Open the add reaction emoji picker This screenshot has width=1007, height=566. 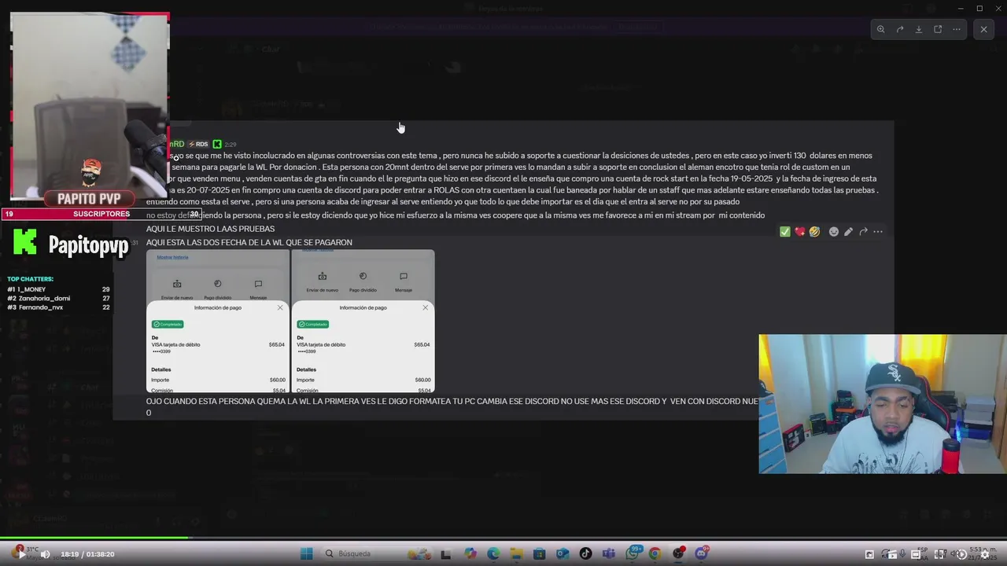(834, 231)
